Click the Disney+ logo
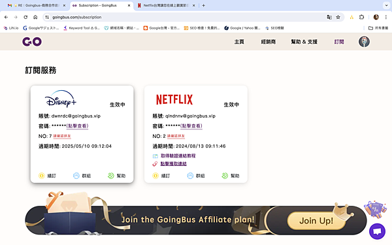 (x=61, y=99)
